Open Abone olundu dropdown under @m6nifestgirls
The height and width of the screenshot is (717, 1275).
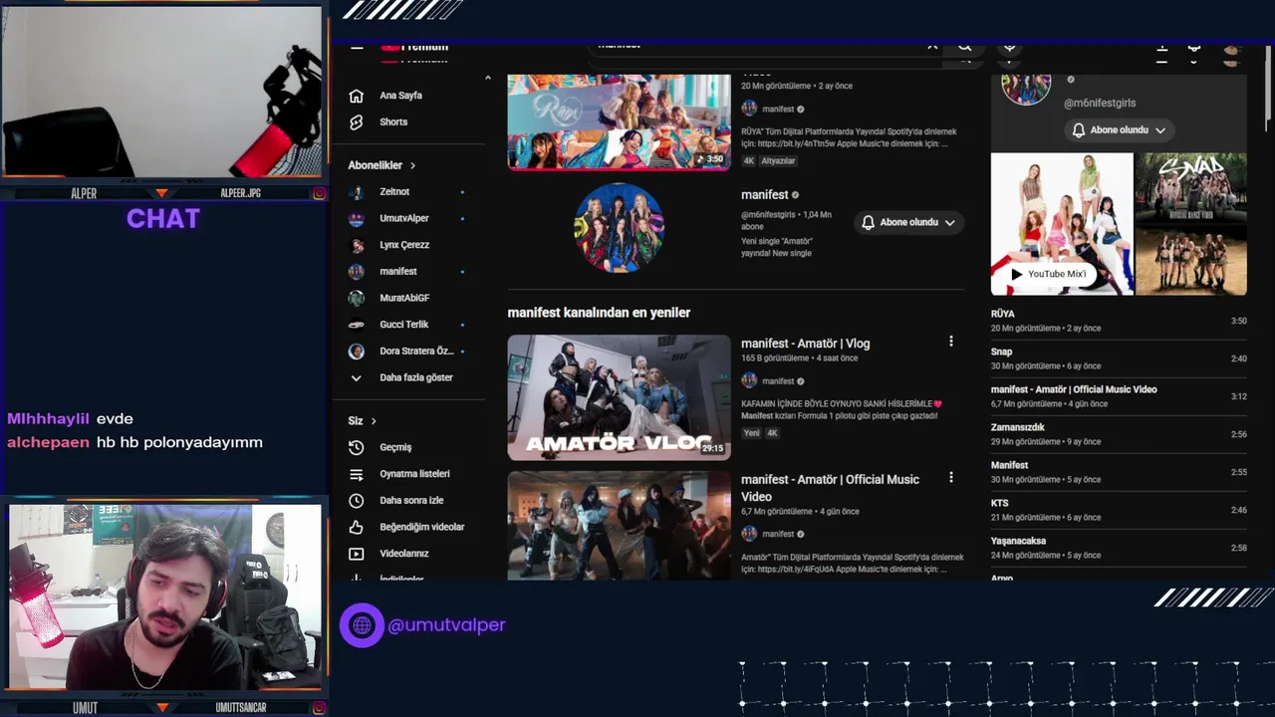[x=1119, y=129]
